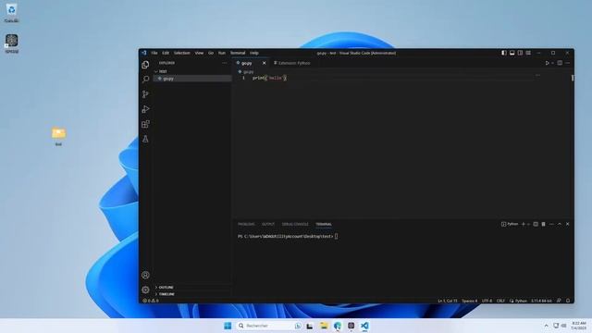Click the editor's vertical scrollbar marker
This screenshot has height=333, width=592.
tap(573, 78)
